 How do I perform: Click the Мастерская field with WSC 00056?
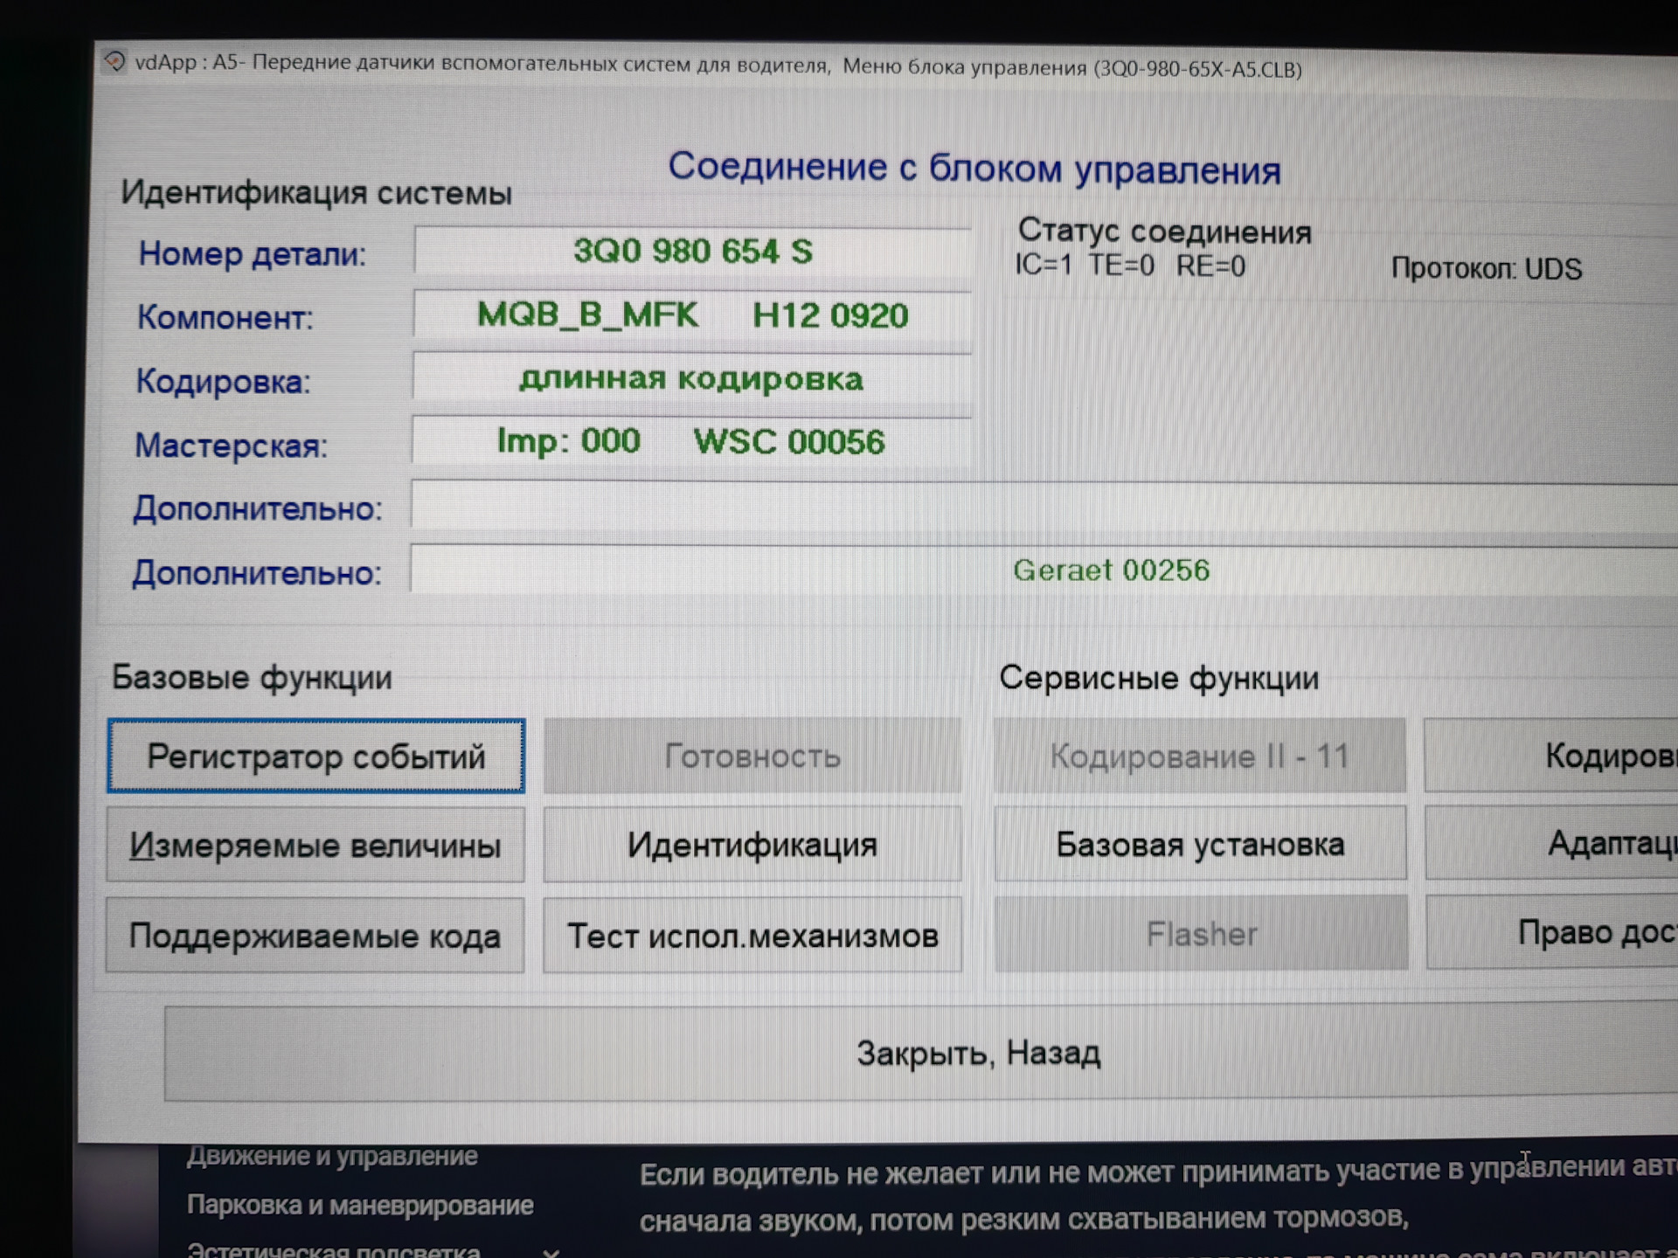click(x=690, y=441)
